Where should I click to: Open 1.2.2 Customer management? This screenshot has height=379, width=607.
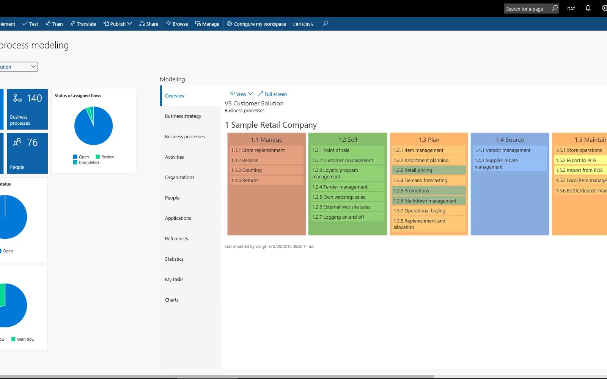tap(348, 160)
